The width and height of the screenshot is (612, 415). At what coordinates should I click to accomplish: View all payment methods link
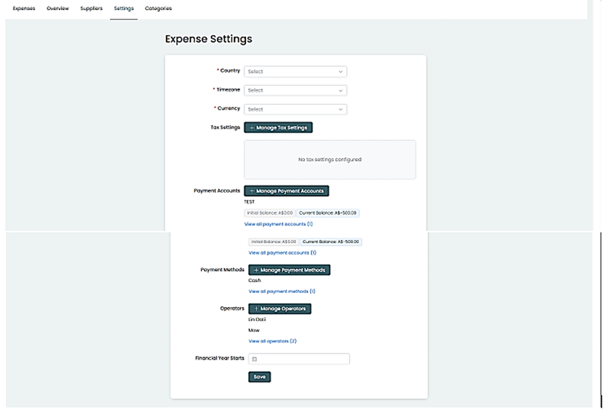pyautogui.click(x=281, y=291)
